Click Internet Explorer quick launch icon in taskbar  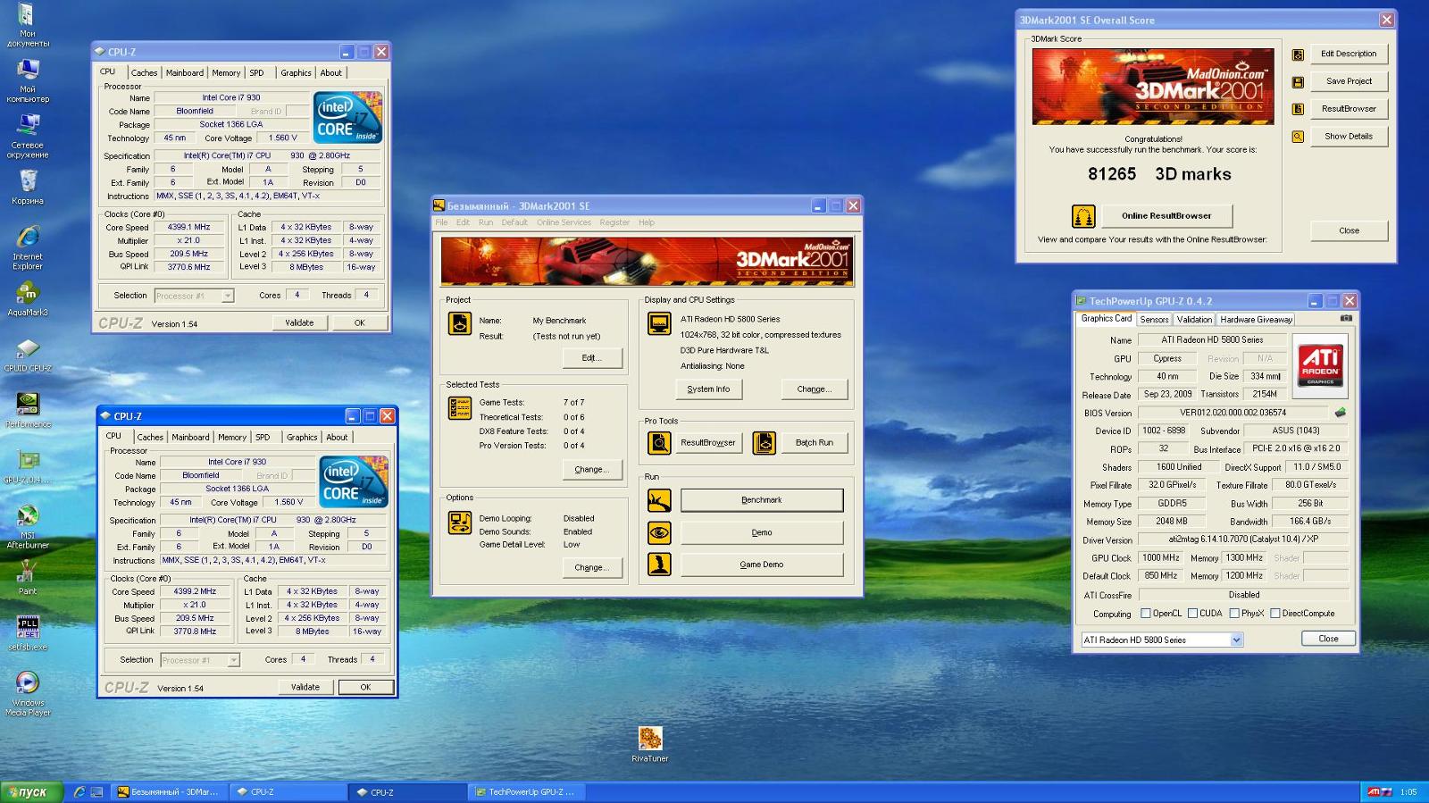[x=79, y=792]
